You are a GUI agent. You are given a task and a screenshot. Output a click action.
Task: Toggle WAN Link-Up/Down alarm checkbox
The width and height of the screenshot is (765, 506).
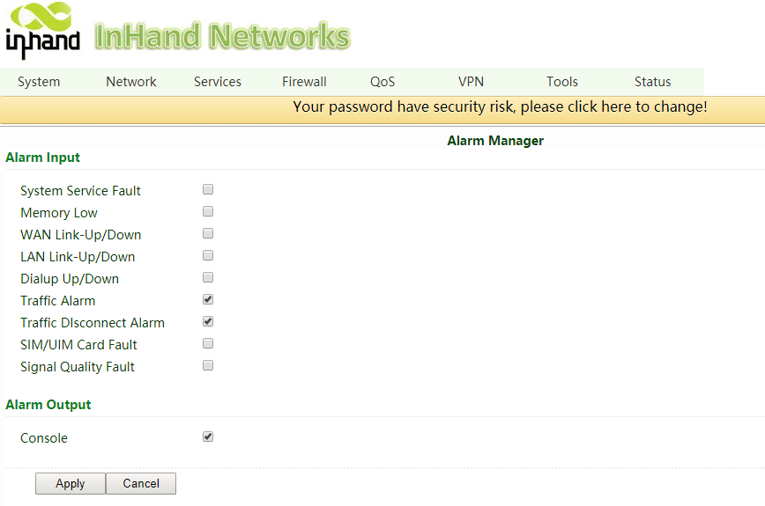208,233
